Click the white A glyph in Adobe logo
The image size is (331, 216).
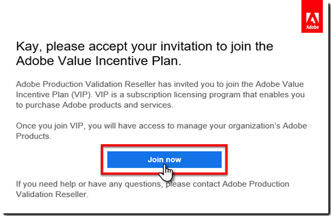point(312,18)
